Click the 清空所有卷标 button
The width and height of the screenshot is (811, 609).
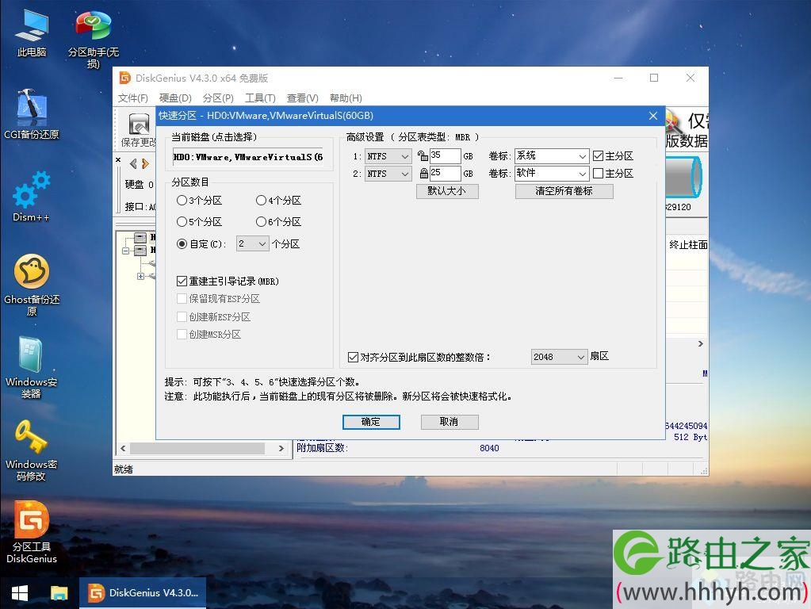564,191
